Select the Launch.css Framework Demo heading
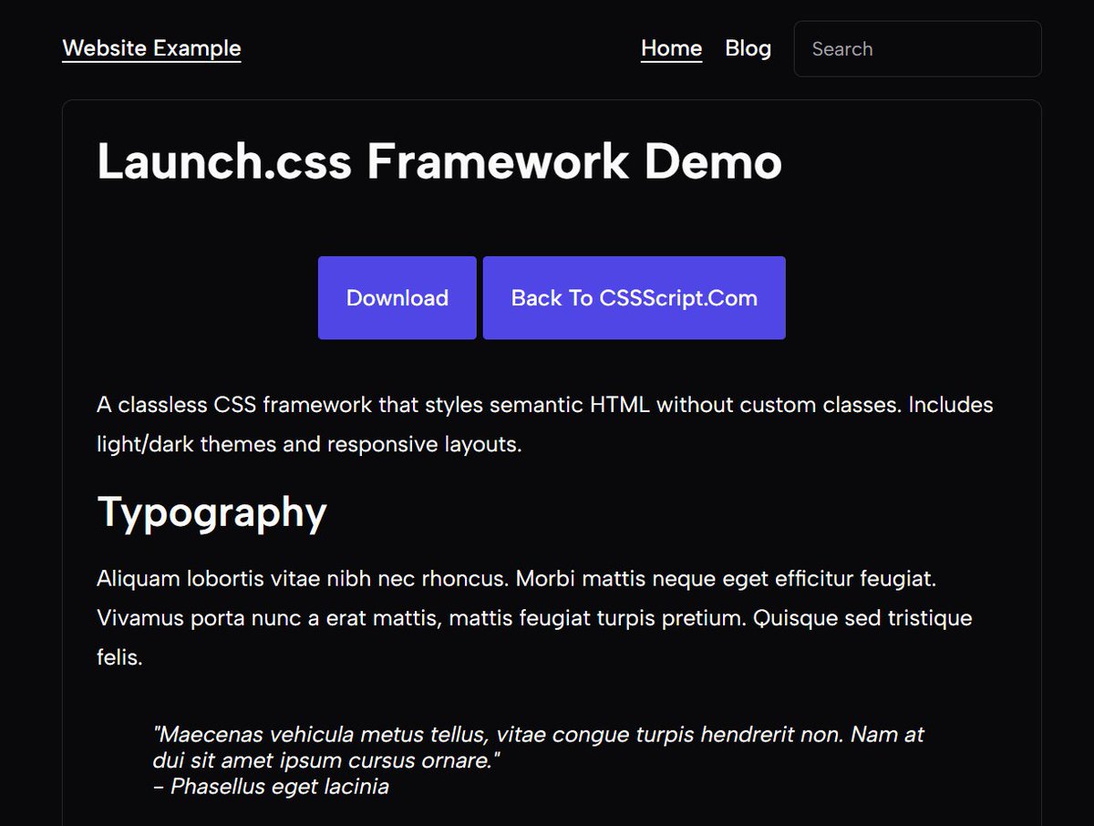 click(439, 162)
